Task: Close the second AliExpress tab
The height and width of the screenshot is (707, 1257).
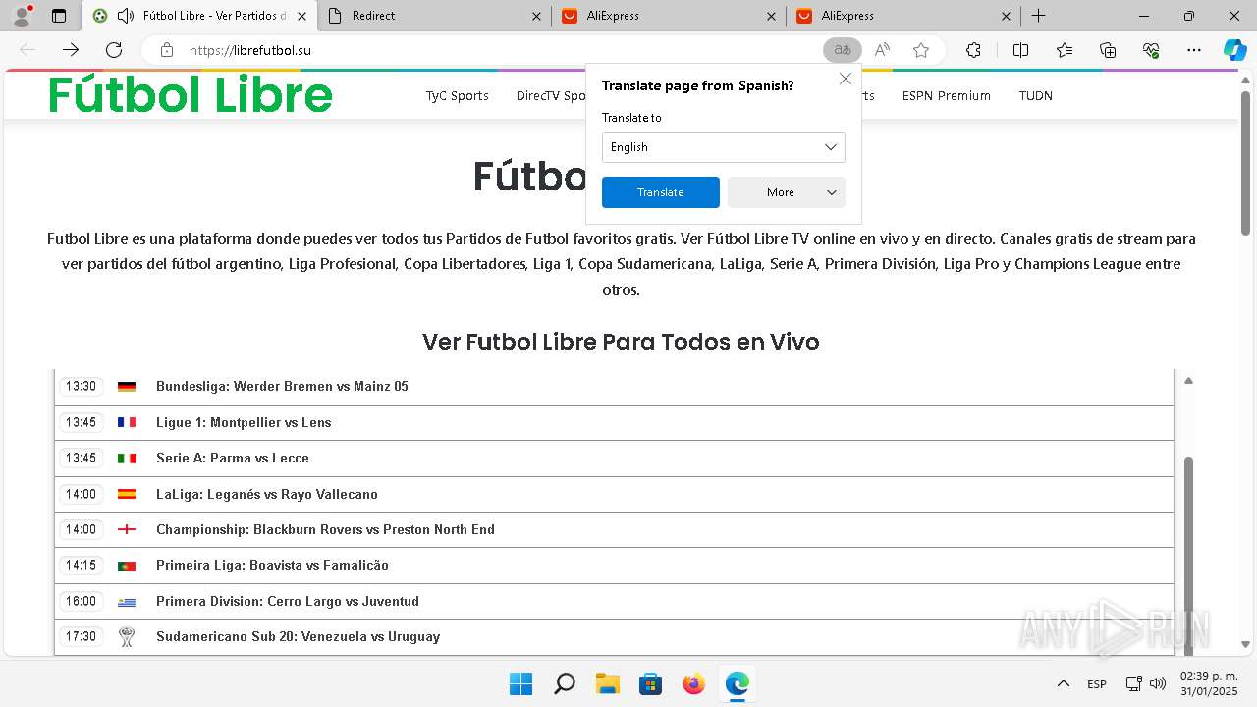Action: tap(1007, 16)
